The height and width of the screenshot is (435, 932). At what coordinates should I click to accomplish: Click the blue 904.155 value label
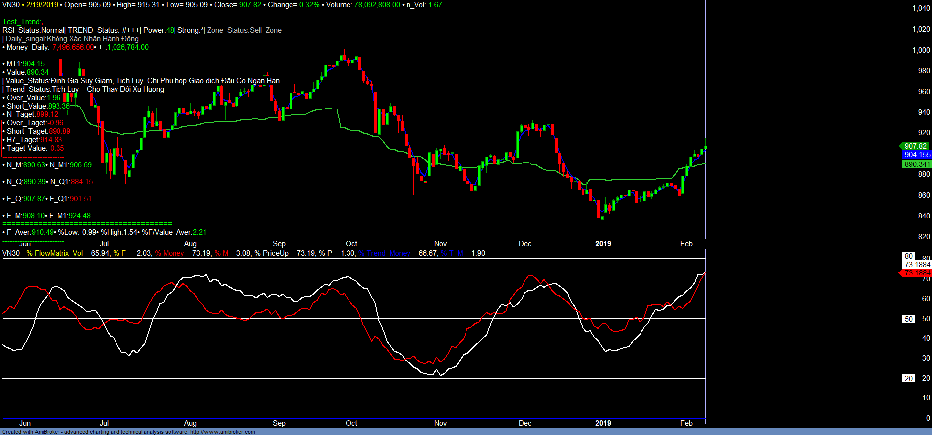(917, 155)
